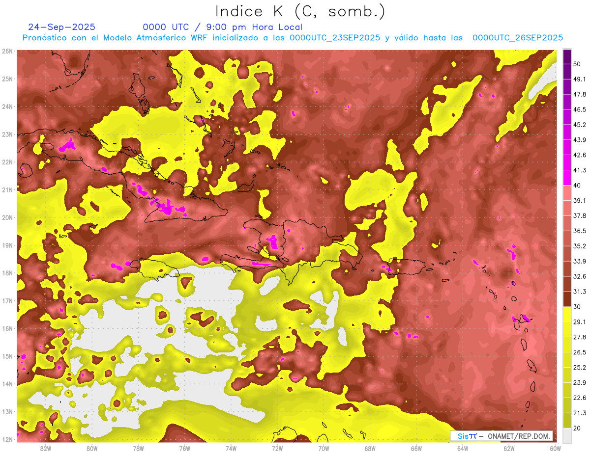Select the legend value '43.9'

coord(580,140)
